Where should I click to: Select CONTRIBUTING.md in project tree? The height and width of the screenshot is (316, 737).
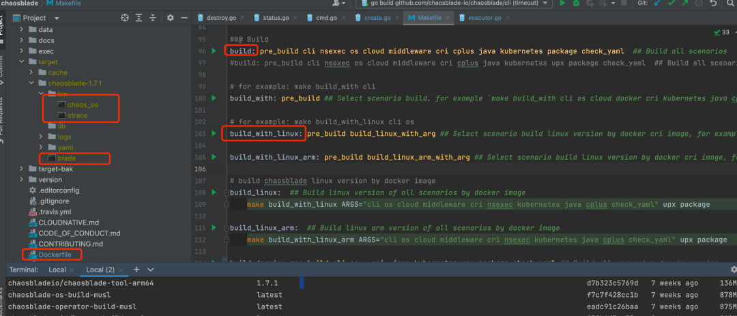coord(70,244)
